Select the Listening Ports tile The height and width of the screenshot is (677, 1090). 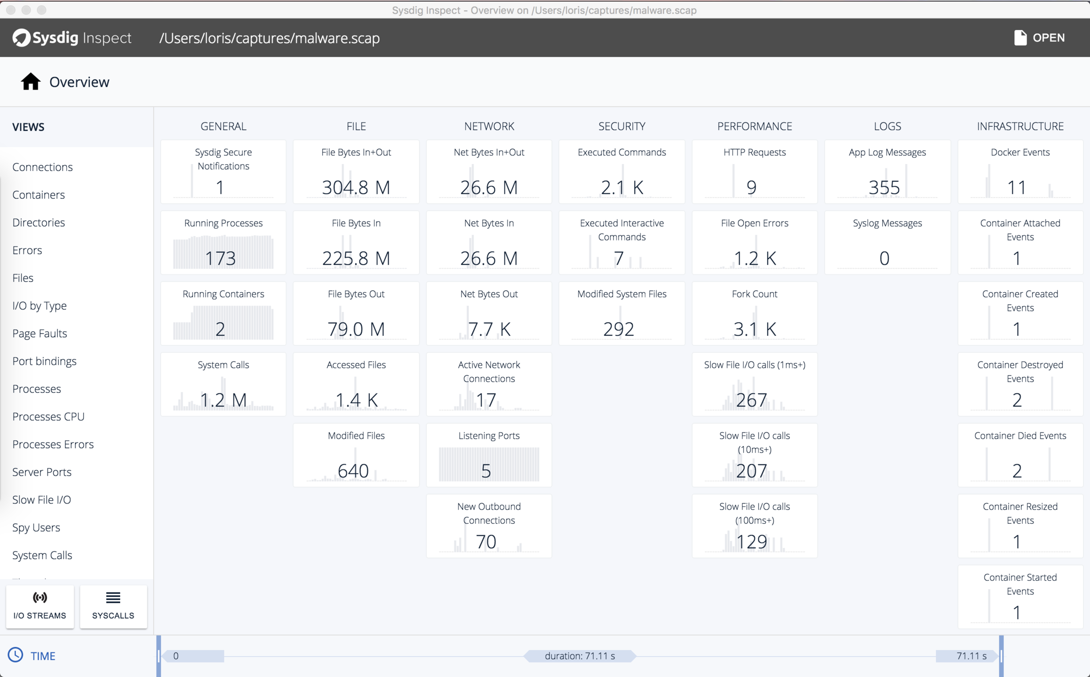489,455
